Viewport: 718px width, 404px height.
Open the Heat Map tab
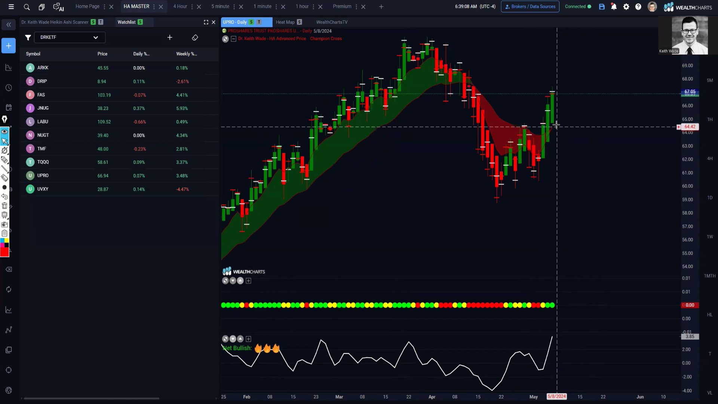coord(285,22)
